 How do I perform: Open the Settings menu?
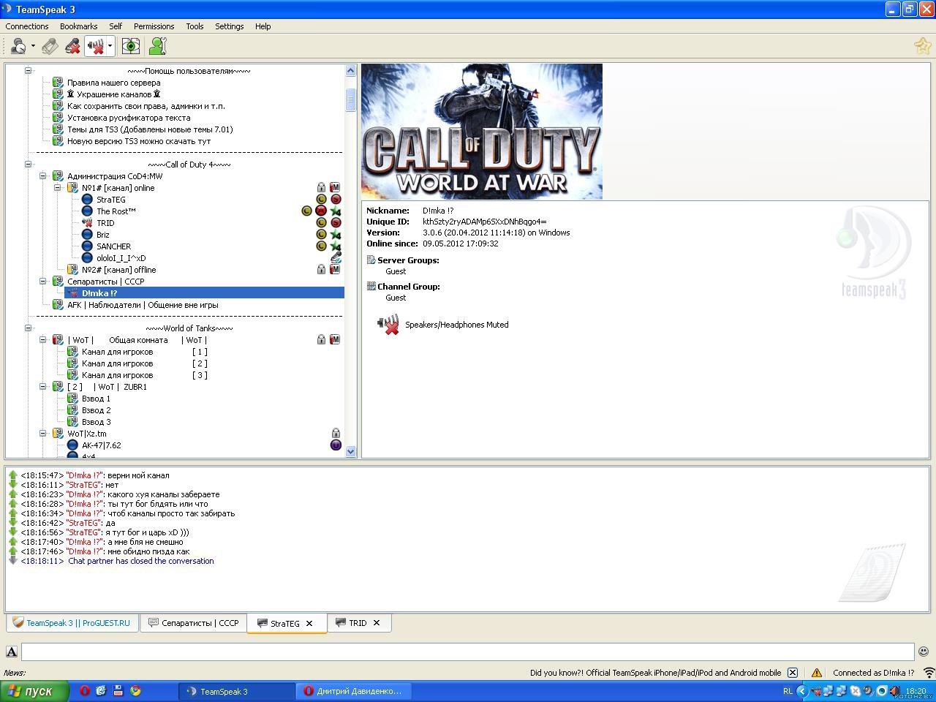click(229, 26)
